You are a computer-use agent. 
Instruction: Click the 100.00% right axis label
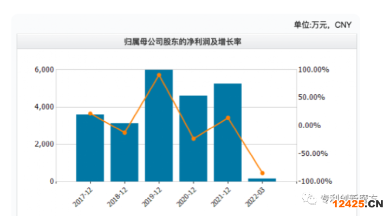point(314,70)
